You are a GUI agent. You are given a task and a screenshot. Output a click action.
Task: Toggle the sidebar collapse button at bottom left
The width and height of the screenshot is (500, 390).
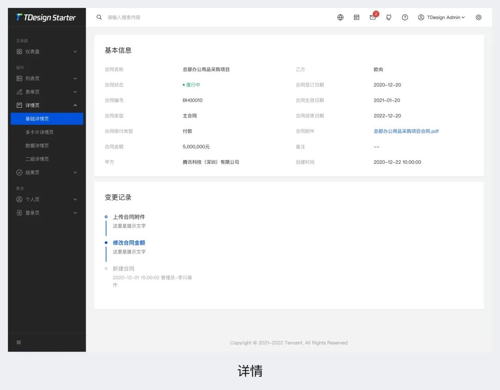click(19, 342)
